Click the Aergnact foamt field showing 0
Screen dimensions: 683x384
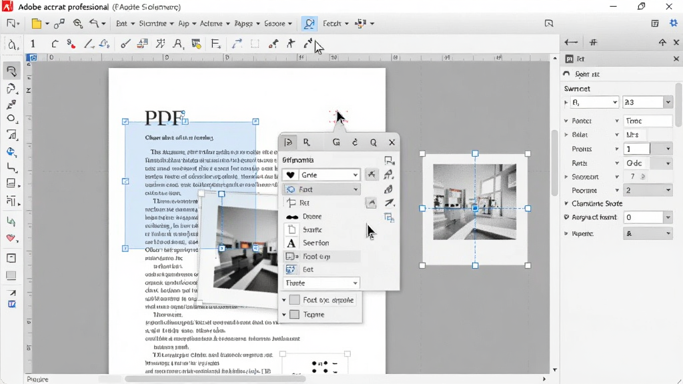643,217
